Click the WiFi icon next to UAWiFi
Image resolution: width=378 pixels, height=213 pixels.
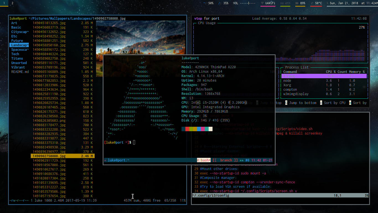coord(262,3)
